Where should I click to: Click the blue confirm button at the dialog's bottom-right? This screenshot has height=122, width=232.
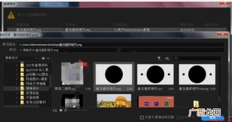pyautogui.click(x=212, y=118)
